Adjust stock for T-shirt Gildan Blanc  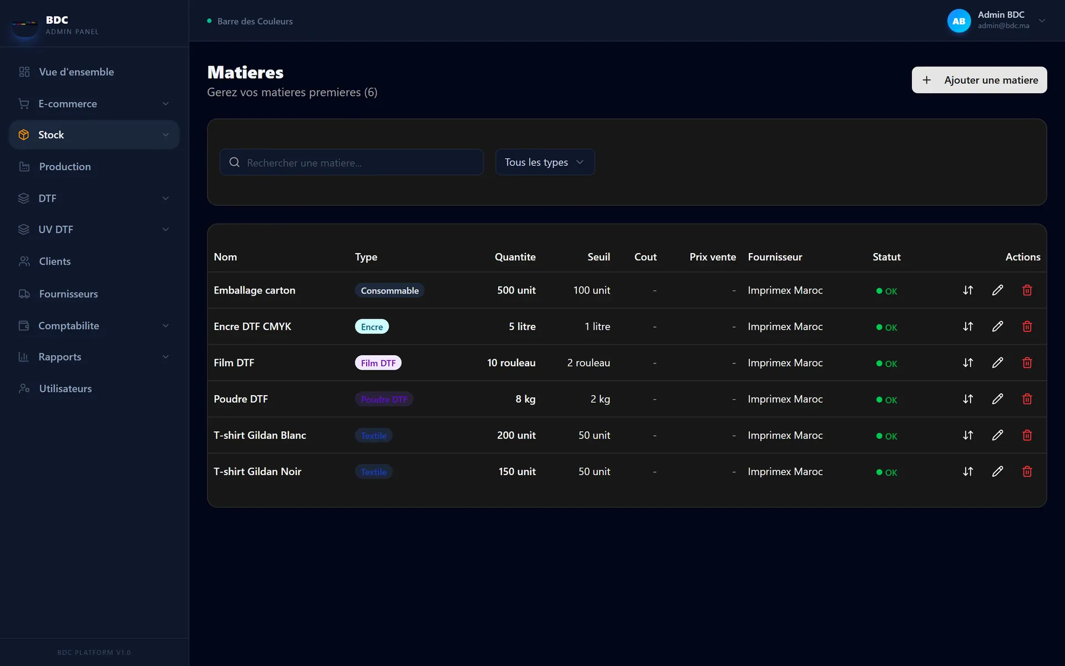click(x=968, y=435)
